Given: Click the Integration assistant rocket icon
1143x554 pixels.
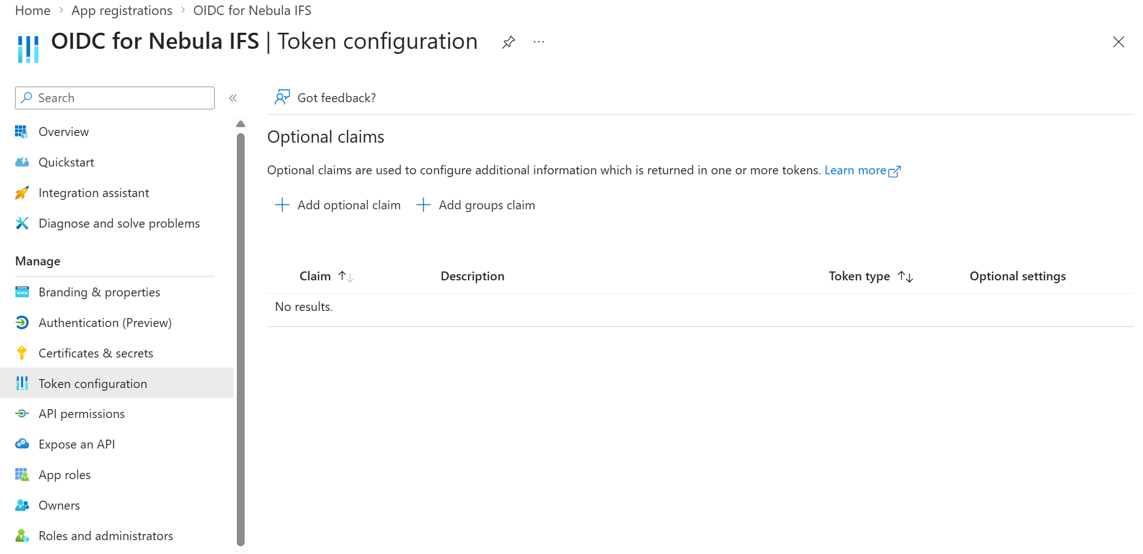Looking at the screenshot, I should pyautogui.click(x=22, y=193).
